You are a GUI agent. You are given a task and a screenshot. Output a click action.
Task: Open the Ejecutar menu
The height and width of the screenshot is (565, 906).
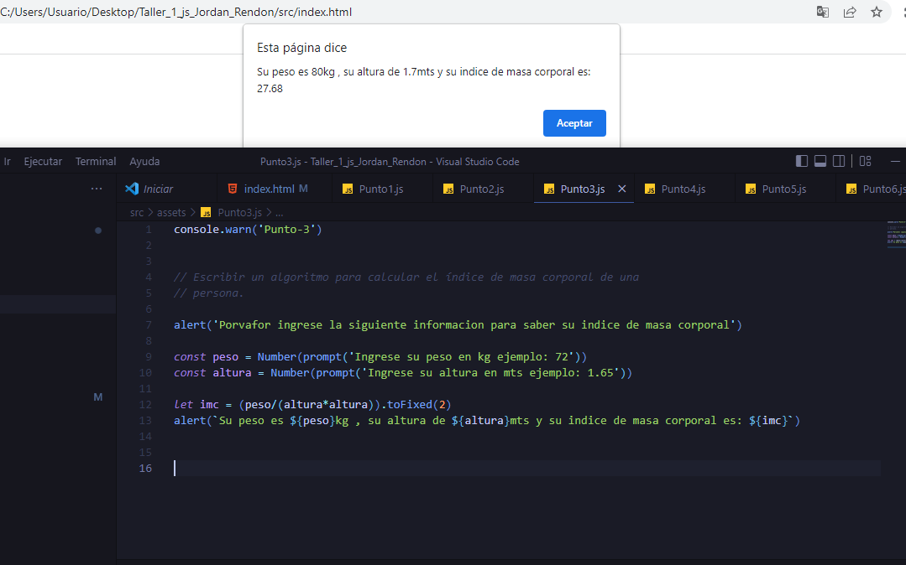click(x=43, y=160)
